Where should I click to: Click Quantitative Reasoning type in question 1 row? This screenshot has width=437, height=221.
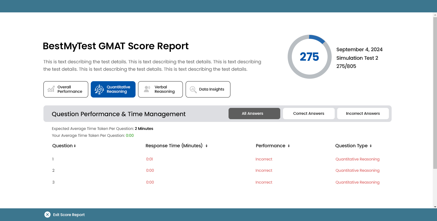tap(358, 159)
